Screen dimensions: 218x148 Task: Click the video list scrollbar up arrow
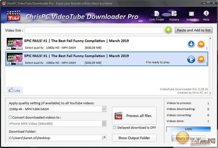click(210, 38)
